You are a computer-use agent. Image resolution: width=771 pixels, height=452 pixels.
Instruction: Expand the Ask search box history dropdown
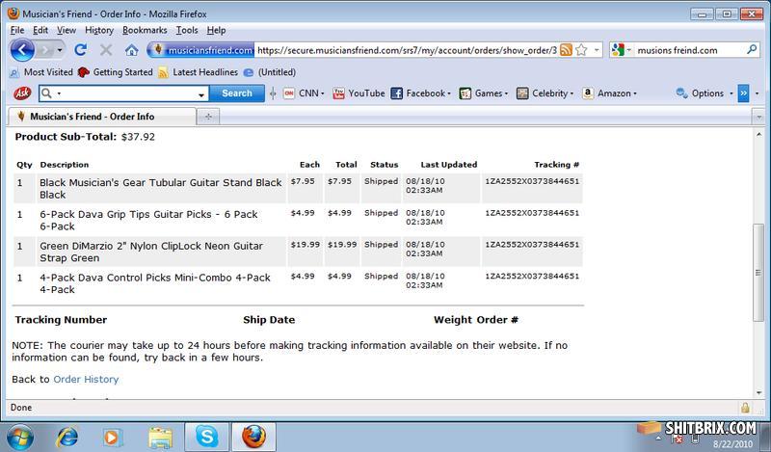pyautogui.click(x=201, y=94)
